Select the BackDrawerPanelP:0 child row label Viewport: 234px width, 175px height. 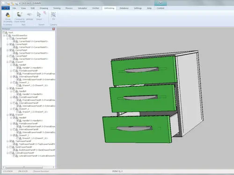pyautogui.click(x=37, y=150)
